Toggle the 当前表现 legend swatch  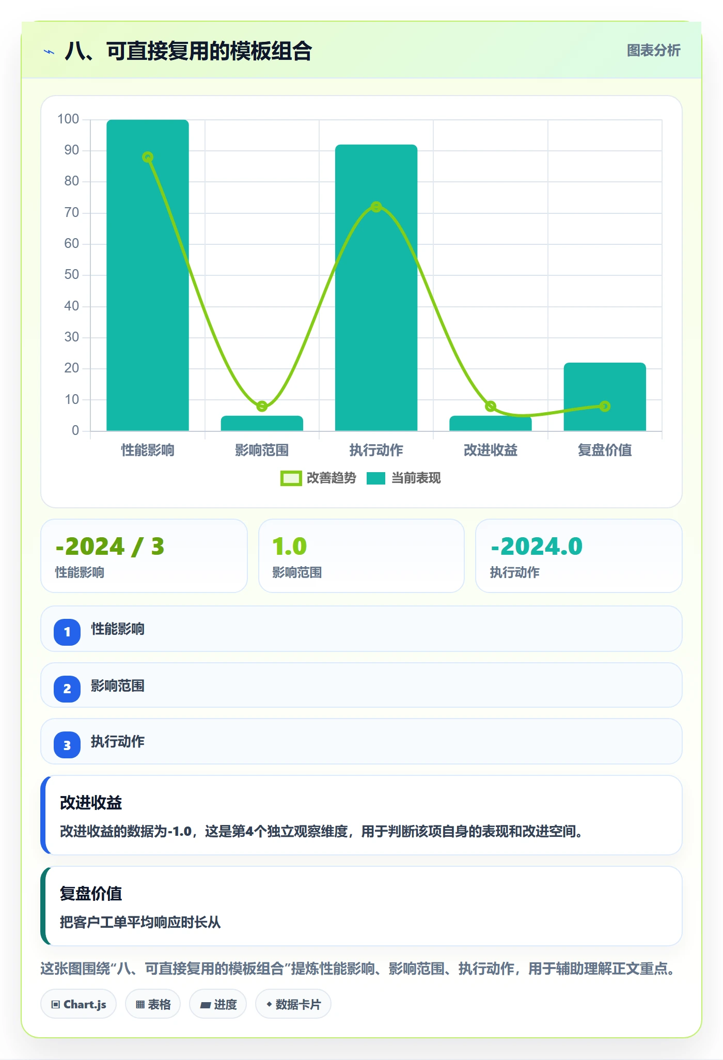(375, 478)
